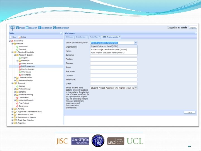This screenshot has width=201, height=151.
Task: Close the Tube Map tab
Action: coord(99,37)
